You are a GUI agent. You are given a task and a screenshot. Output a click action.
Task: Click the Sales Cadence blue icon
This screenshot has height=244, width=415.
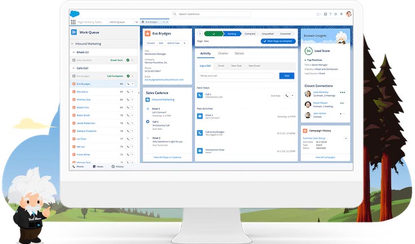[x=148, y=99]
